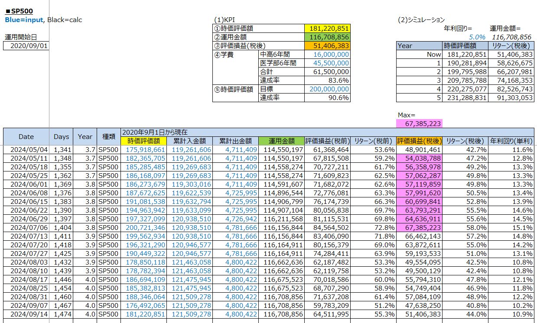Screen dimensions: 537x323
Task: Select the 200,721,346 時価評価額 table cell
Action: coord(144,227)
